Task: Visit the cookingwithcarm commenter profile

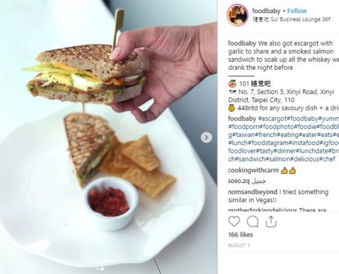Action: [253, 171]
